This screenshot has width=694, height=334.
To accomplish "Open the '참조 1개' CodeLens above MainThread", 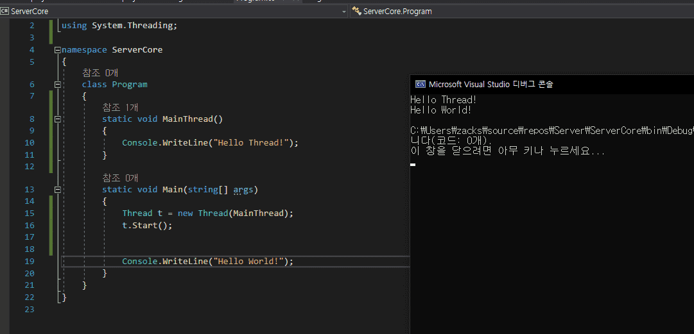I will pyautogui.click(x=120, y=108).
